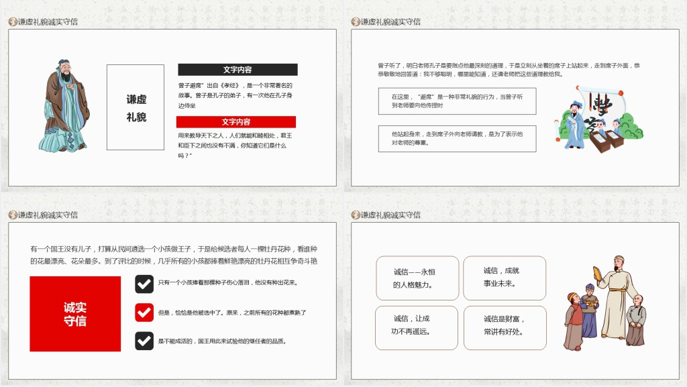Click the header icon on the king story slide

[x=12, y=215]
